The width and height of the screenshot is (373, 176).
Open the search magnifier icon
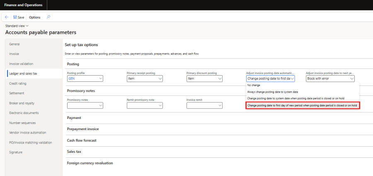tap(48, 17)
